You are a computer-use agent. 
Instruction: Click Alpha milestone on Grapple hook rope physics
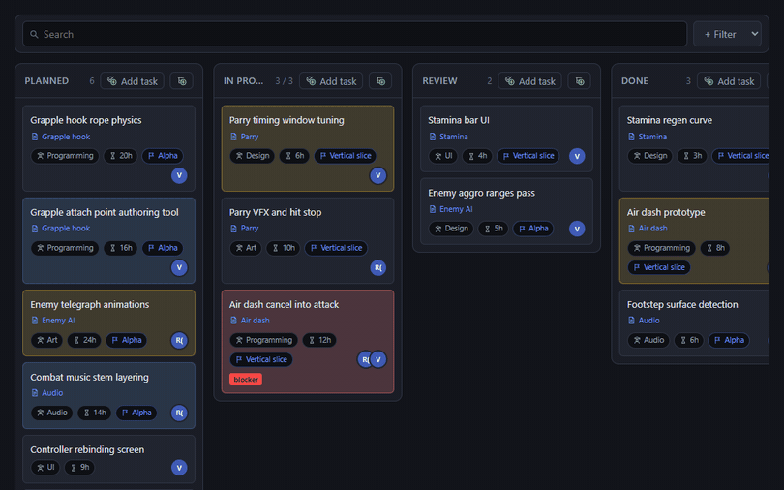[x=163, y=156]
